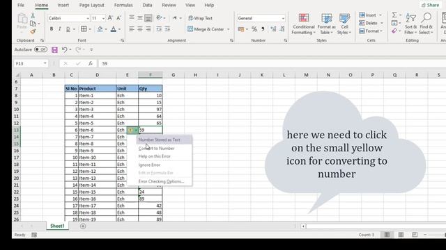
Task: Open Format as Table dropdown
Action: [x=326, y=24]
